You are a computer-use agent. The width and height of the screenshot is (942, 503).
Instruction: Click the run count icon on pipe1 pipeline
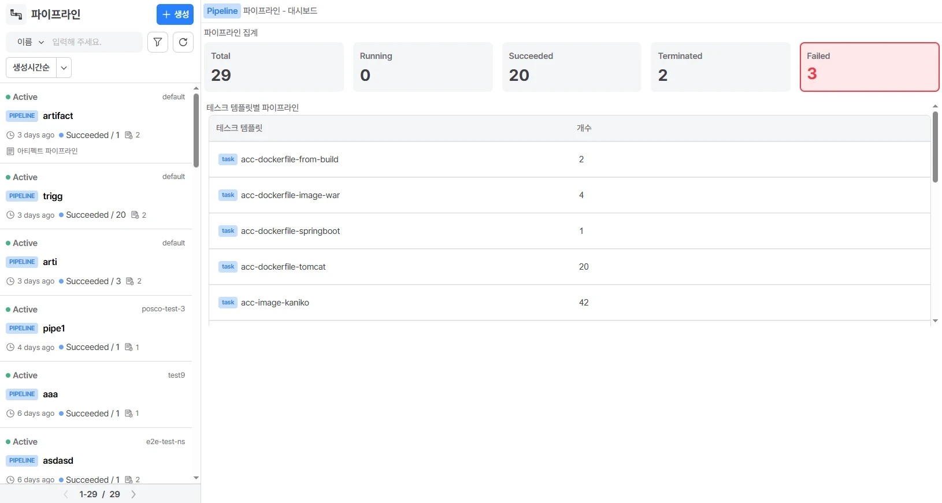point(129,347)
